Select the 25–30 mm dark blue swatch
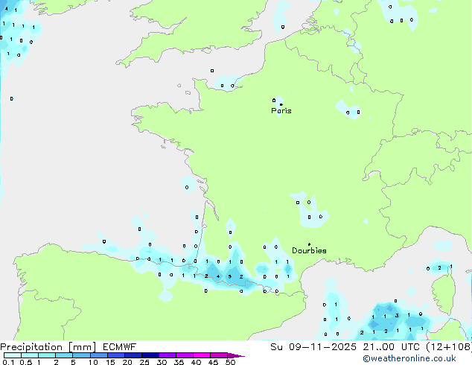 (x=150, y=355)
